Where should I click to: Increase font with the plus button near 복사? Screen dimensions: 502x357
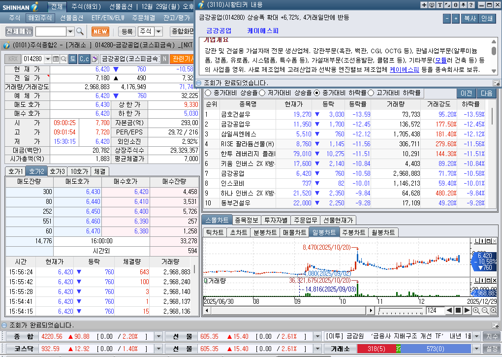click(456, 19)
